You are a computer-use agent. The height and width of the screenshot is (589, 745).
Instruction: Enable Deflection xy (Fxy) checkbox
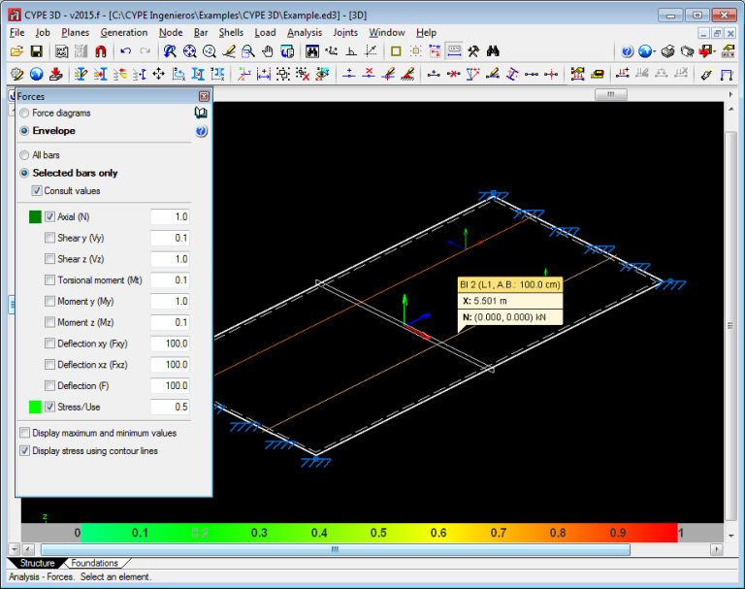[x=49, y=344]
